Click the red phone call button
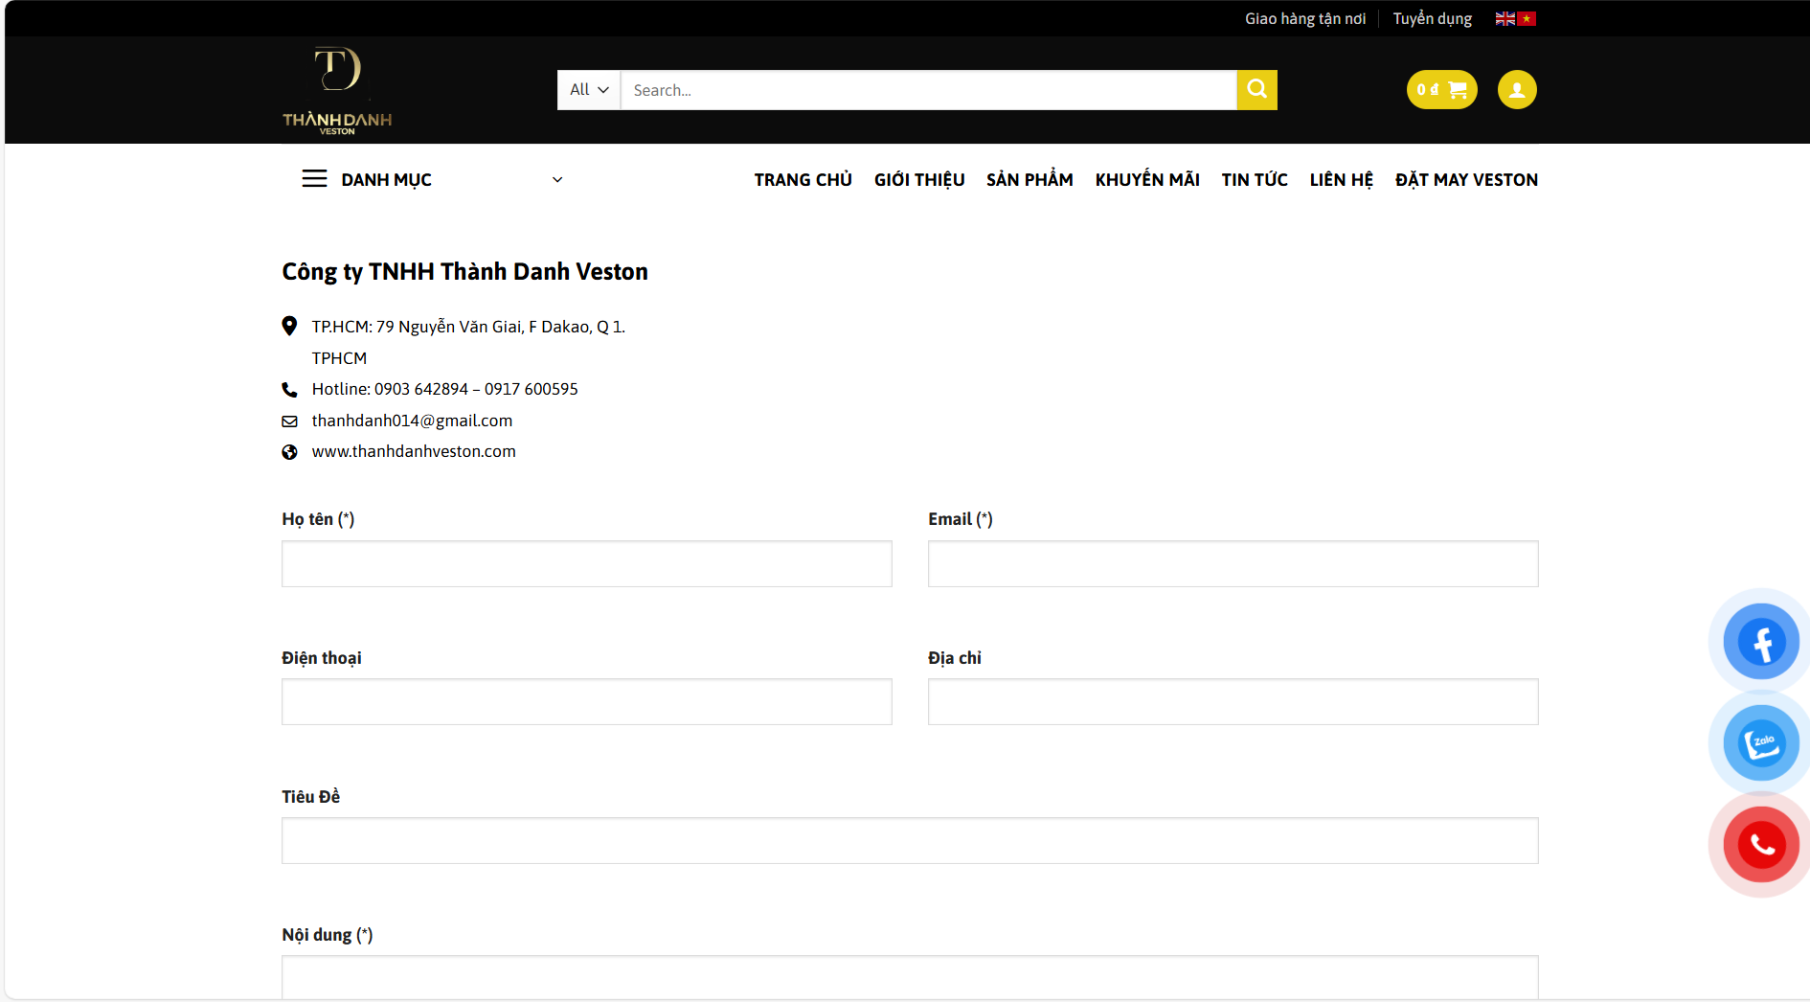Image resolution: width=1810 pixels, height=1002 pixels. (x=1760, y=845)
